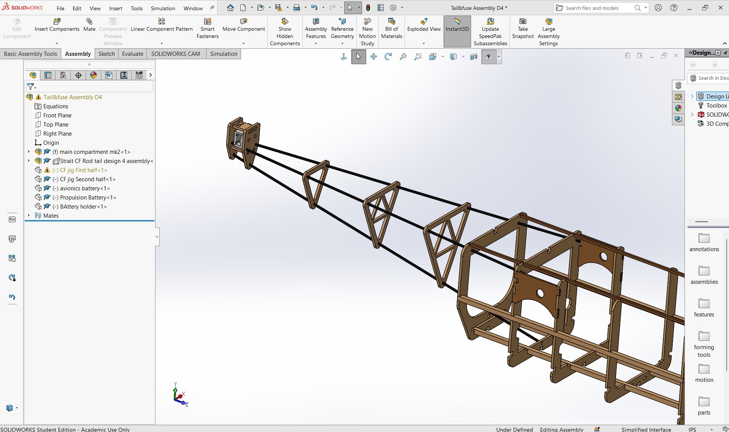
Task: Open the Save dropdown arrow
Action: 287,8
